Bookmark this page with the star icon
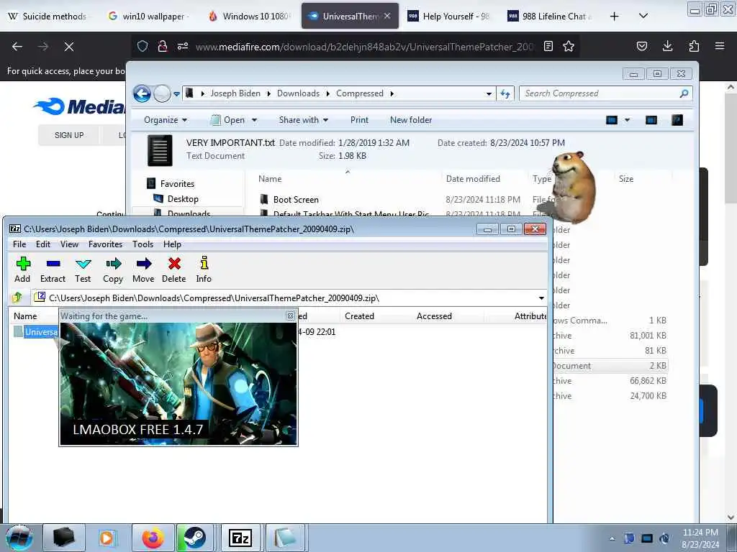Screen dimensions: 737x552 (x=569, y=46)
